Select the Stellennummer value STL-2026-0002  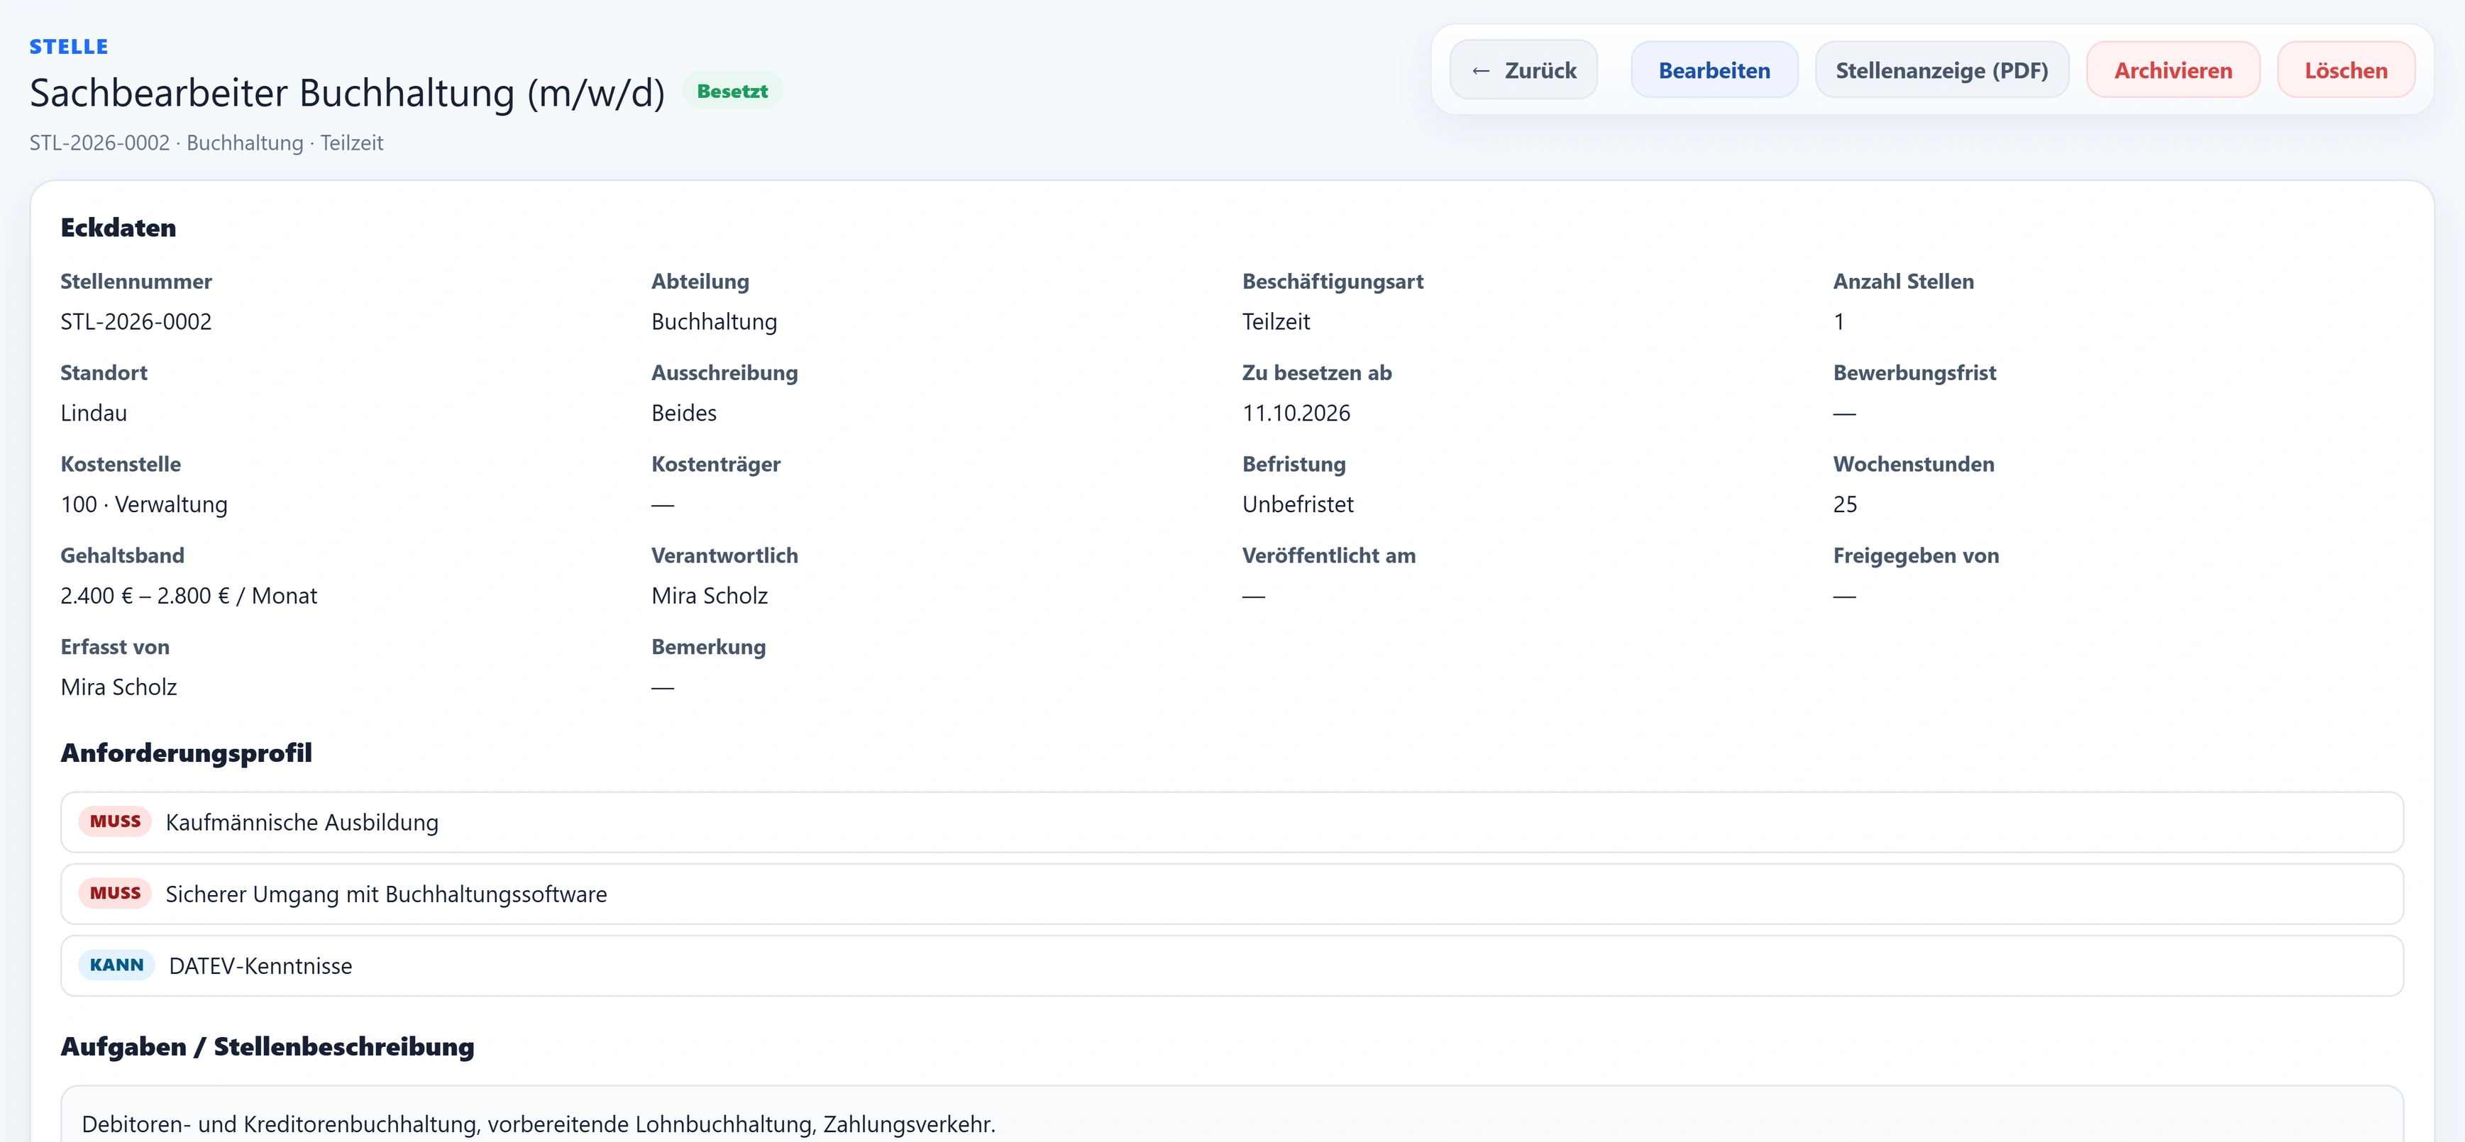click(136, 321)
